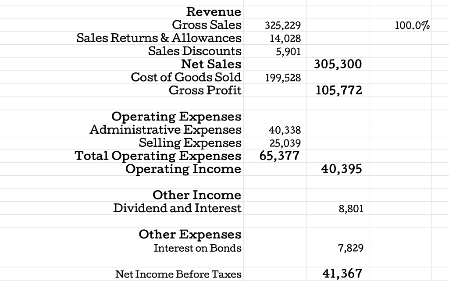Select the Cost of Goods Sold cell

pyautogui.click(x=186, y=77)
